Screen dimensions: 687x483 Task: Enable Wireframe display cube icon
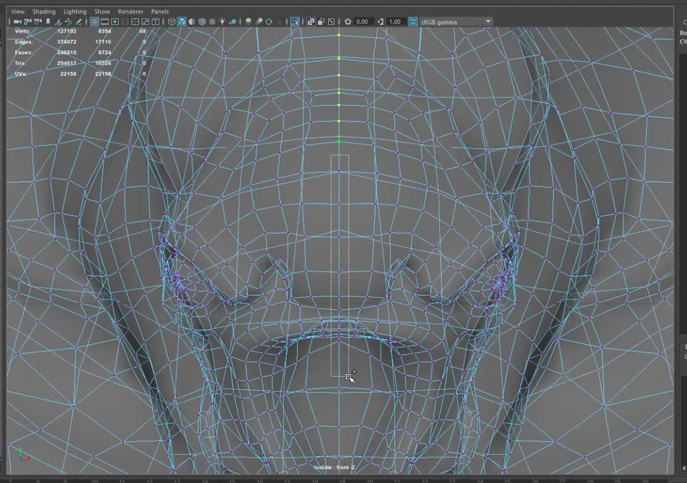[172, 22]
